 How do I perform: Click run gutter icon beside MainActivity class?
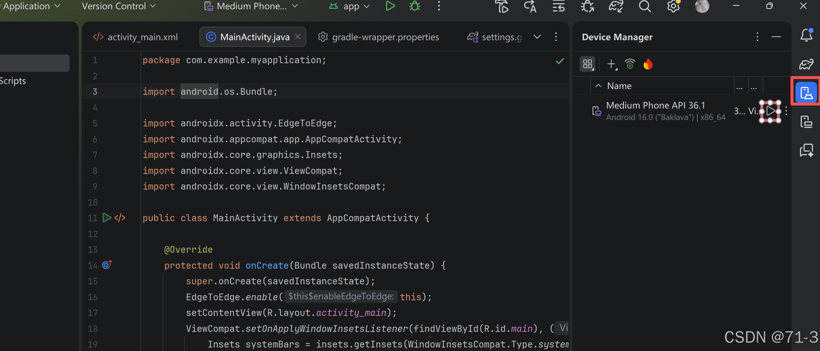pyautogui.click(x=106, y=218)
